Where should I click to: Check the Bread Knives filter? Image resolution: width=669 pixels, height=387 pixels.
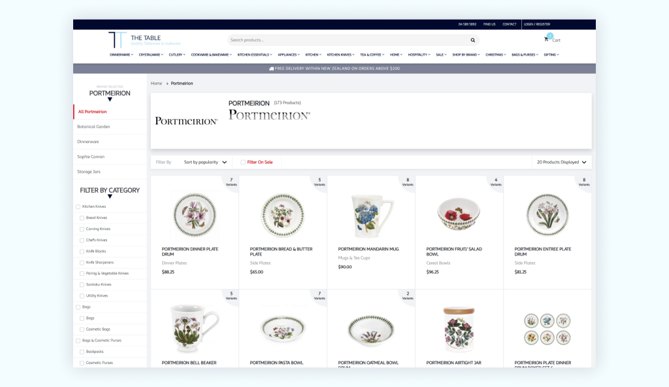click(82, 218)
